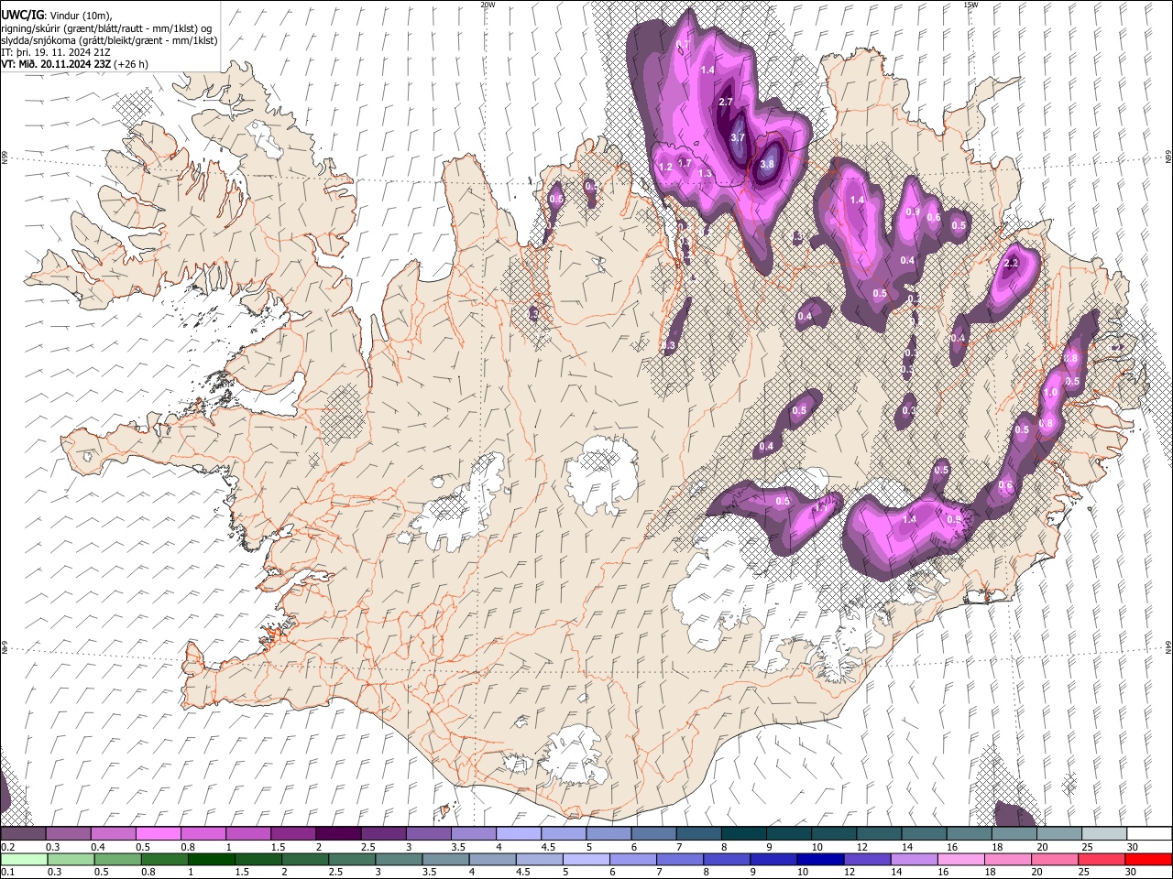The width and height of the screenshot is (1173, 879).
Task: Click the 3.8 snowfall maximum label
Action: point(768,165)
